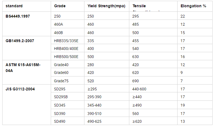Viewport: 214px width, 130px height.
Task: Click the 'Yield Strength(mpa)' header cell
Action: tap(107, 6)
